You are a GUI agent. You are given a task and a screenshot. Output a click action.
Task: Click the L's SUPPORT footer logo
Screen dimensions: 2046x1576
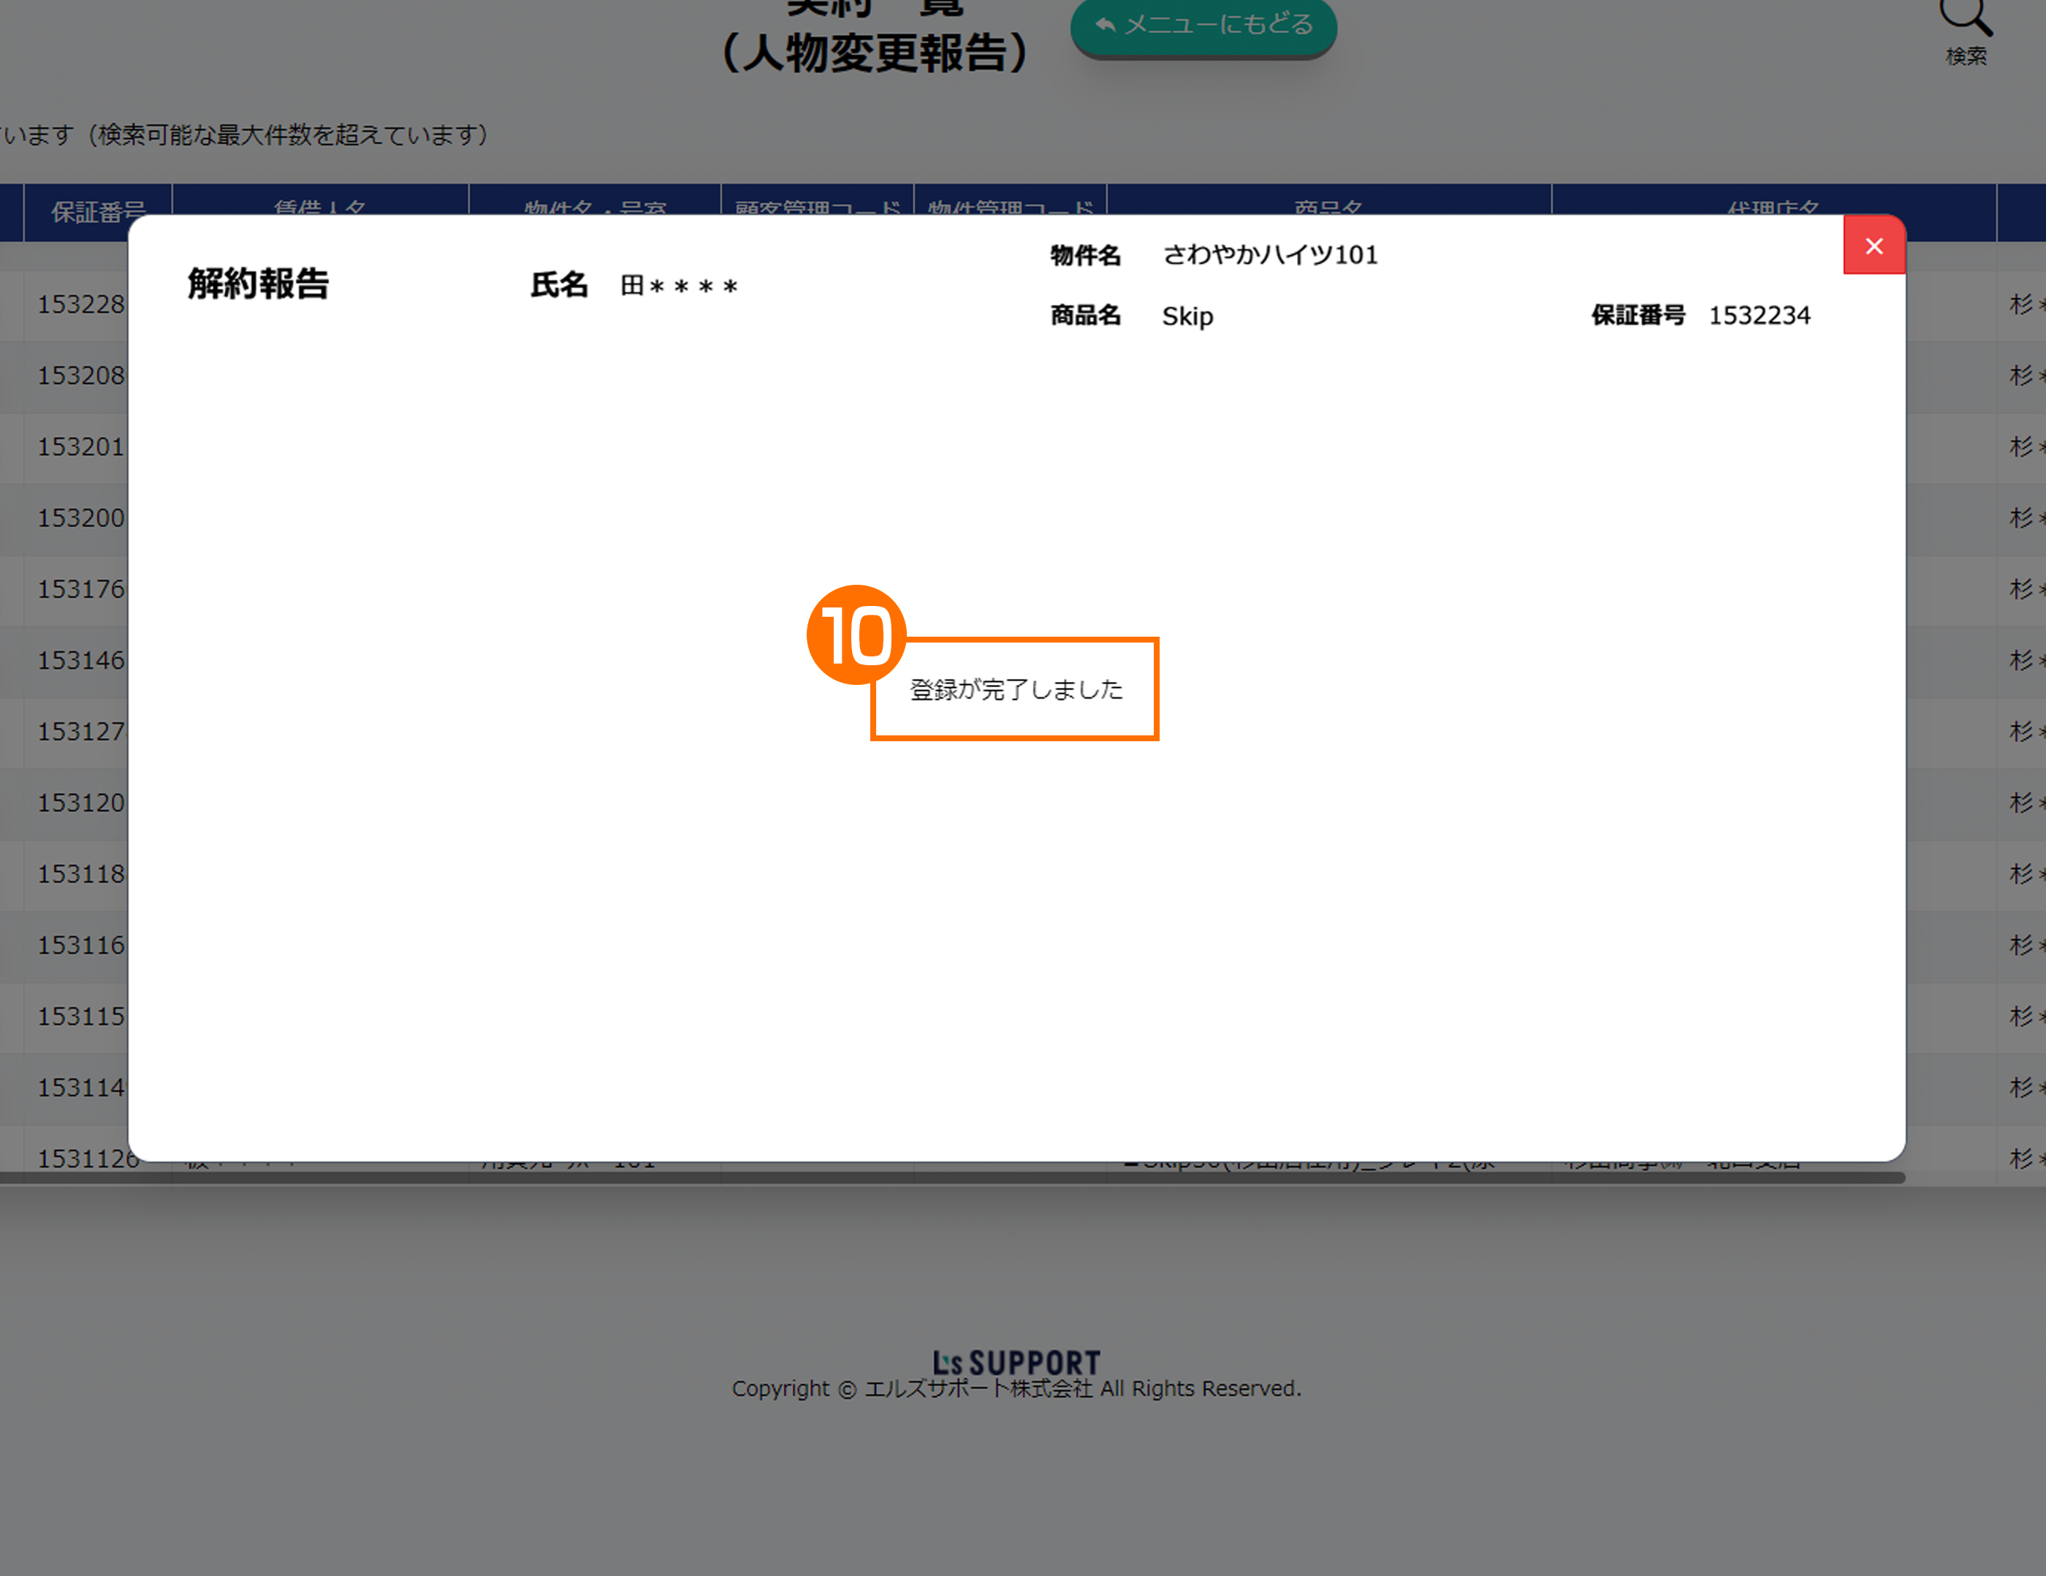(1016, 1361)
